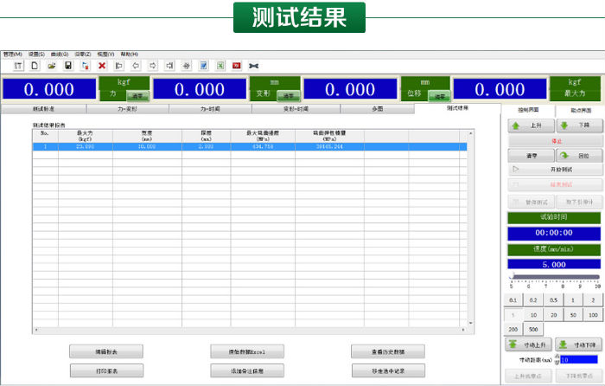Click the save floppy disk icon
Image resolution: width=605 pixels, height=386 pixels.
point(68,65)
